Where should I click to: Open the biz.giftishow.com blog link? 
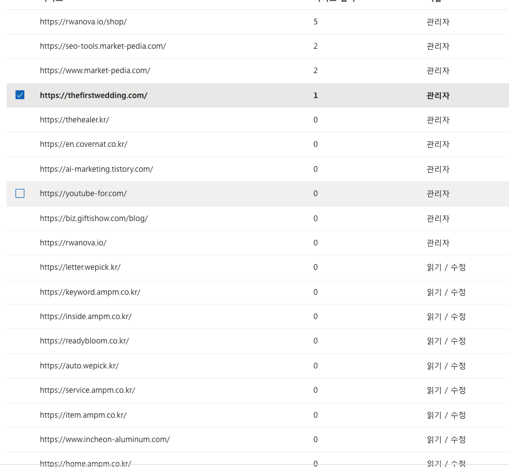pos(94,218)
